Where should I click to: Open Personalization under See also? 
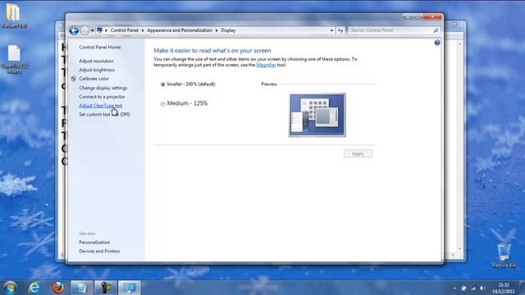tap(94, 243)
